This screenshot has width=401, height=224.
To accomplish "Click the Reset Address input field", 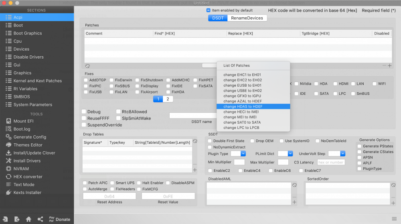I will click(x=109, y=196).
